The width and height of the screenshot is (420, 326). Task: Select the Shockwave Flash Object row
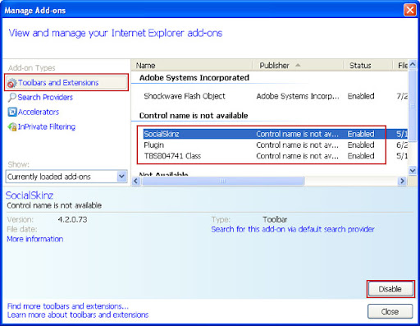point(276,96)
